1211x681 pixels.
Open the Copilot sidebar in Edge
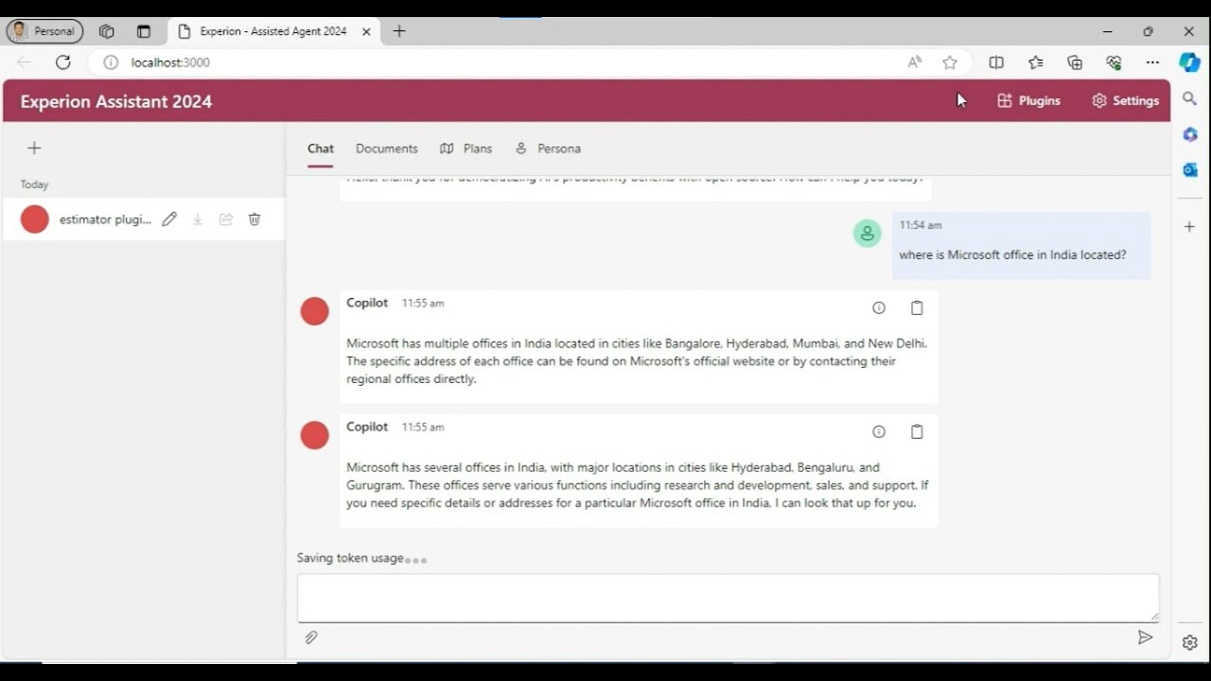(x=1190, y=62)
